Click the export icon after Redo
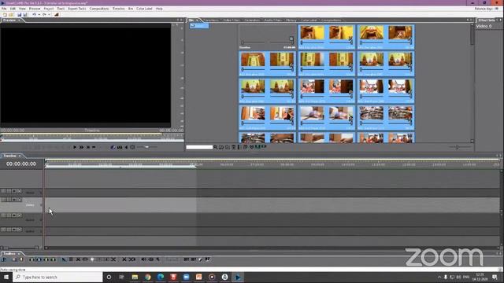The height and width of the screenshot is (283, 504). [x=57, y=14]
